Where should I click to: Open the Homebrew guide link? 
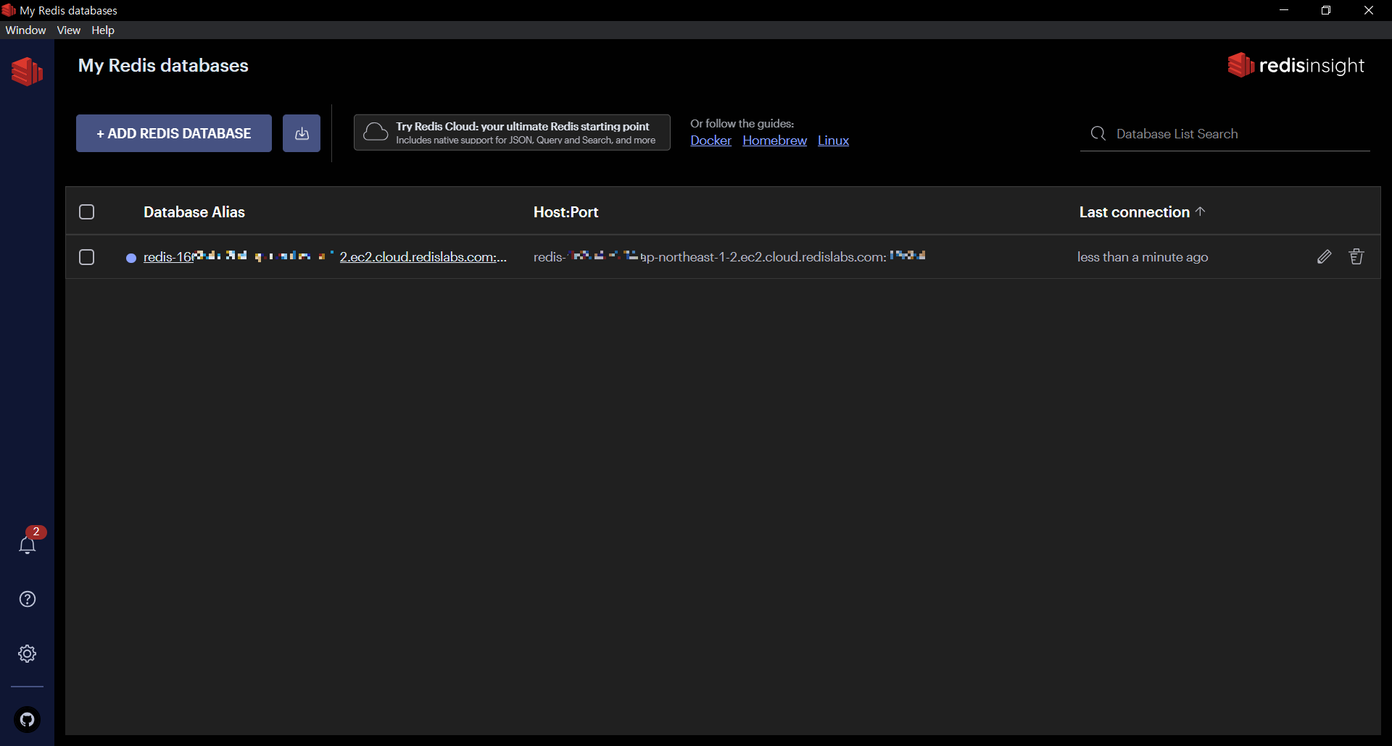pyautogui.click(x=774, y=141)
